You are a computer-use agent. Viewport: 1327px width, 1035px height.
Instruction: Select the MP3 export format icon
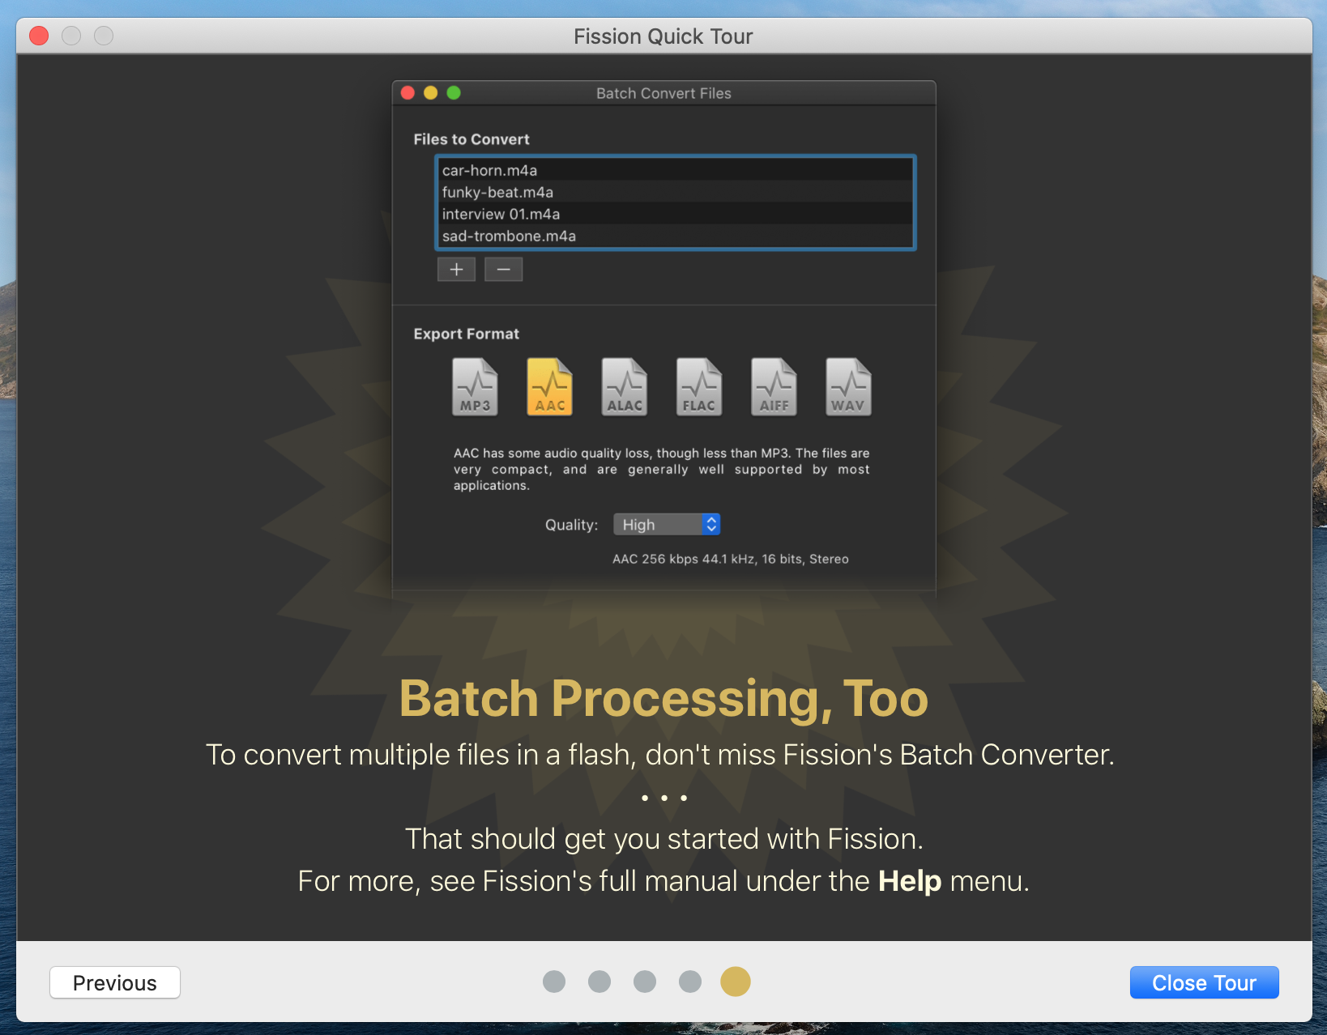[x=475, y=387]
